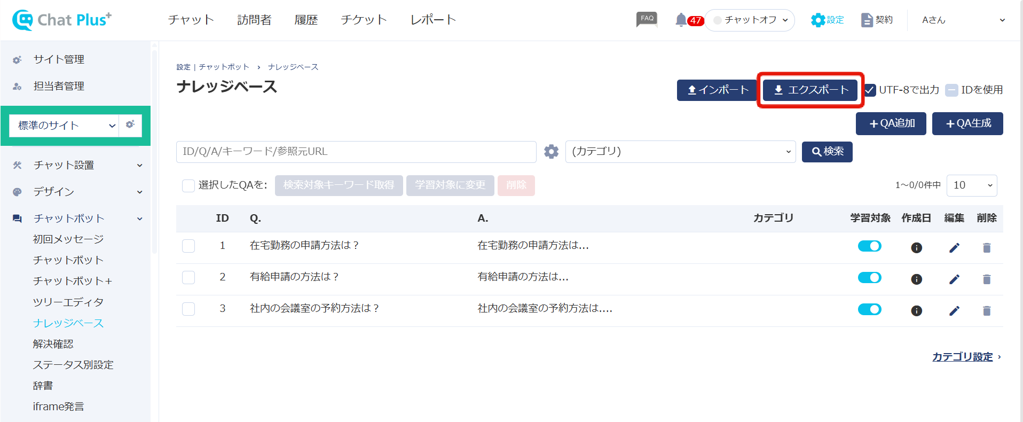Image resolution: width=1023 pixels, height=422 pixels.
Task: Open the (カテゴリ) filter dropdown
Action: (x=680, y=152)
